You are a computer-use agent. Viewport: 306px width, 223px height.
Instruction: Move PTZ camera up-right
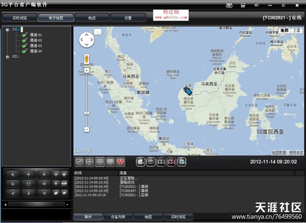(44, 174)
